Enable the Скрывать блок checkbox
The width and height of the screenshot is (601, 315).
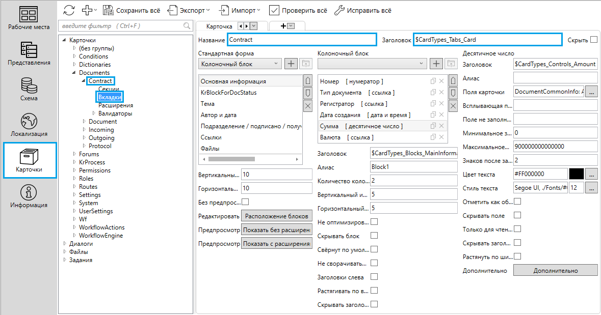pyautogui.click(x=374, y=236)
